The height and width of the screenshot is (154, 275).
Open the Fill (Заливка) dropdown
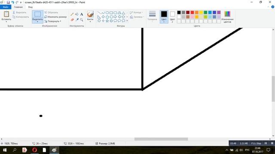pyautogui.click(x=137, y=17)
